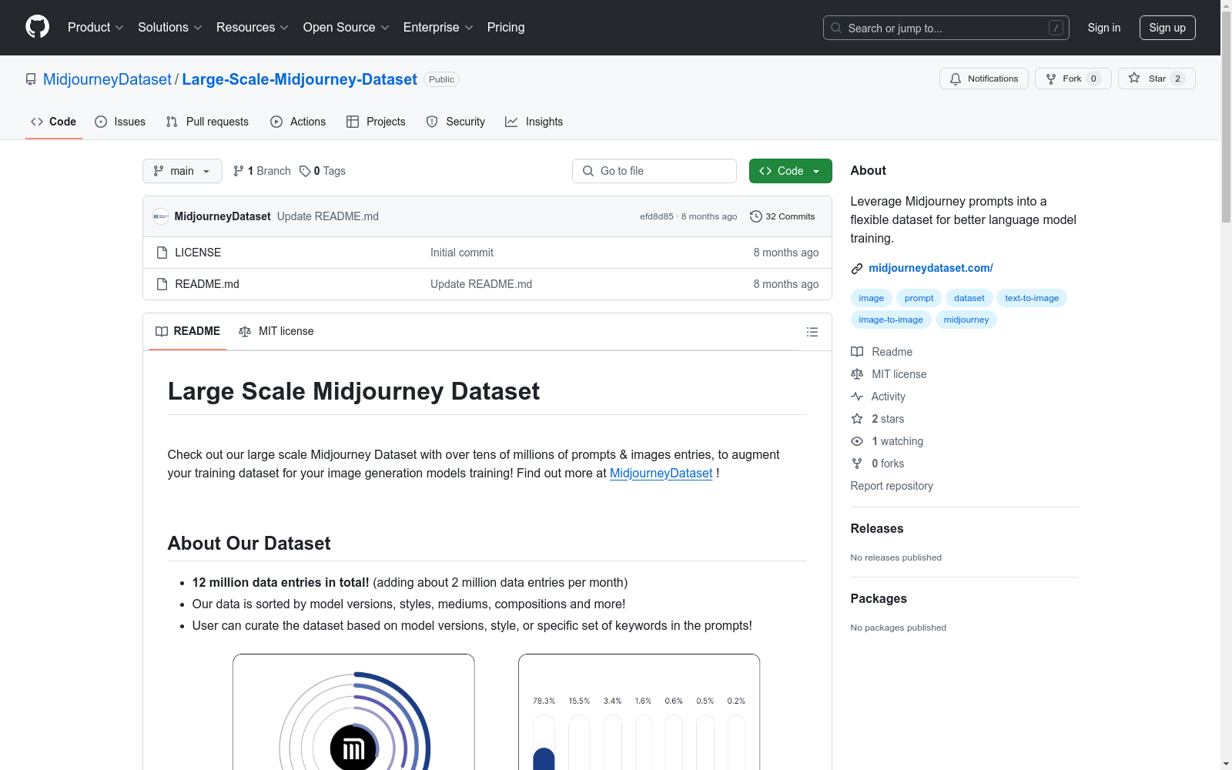
Task: Click the MidjourneyDataset link in README text
Action: coord(661,473)
